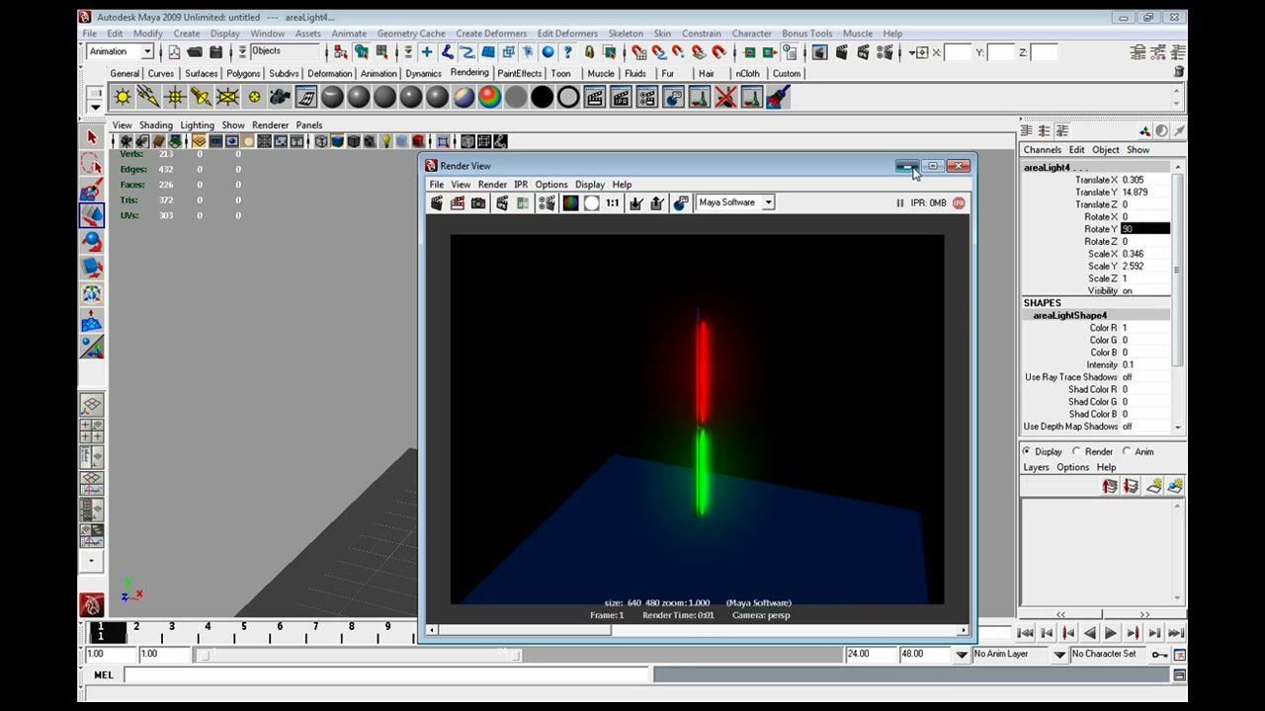The image size is (1265, 711).
Task: Toggle the IPR render button in Render View toolbar
Action: 502,202
